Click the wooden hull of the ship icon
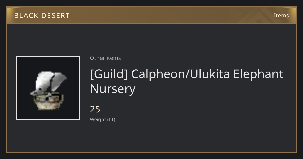This screenshot has width=303, height=159. (x=48, y=102)
